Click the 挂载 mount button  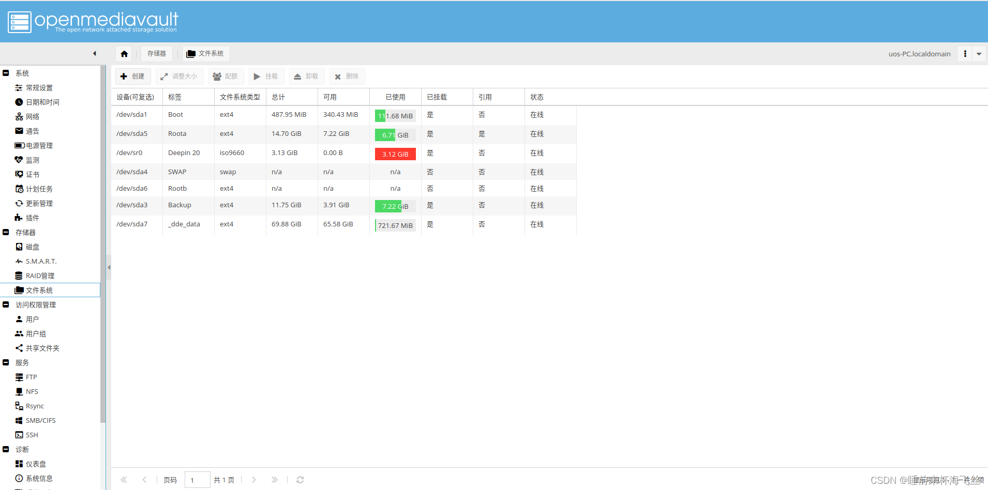[266, 76]
